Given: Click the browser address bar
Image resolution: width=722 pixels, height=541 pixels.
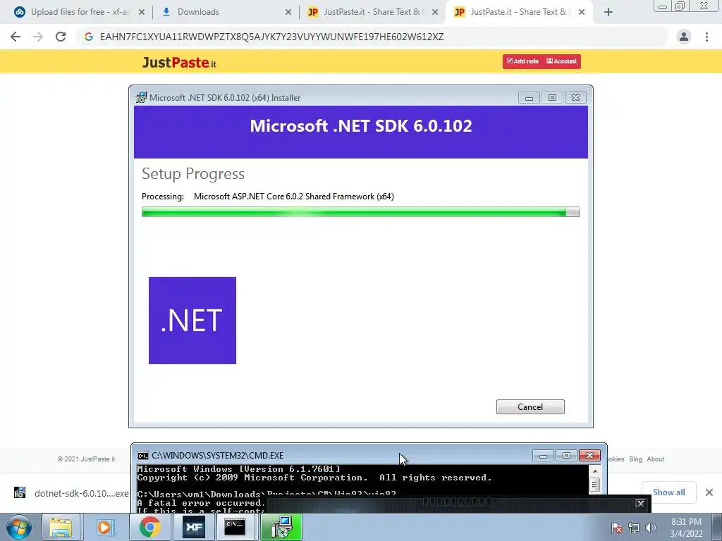Looking at the screenshot, I should pos(372,37).
